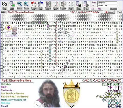Image resolution: width=123 pixels, height=108 pixels.
Task: Click the festival legend entry
Action: click(4, 106)
